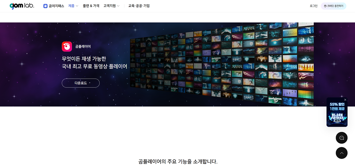Expand the 제품 menu chevron
This screenshot has width=355, height=165.
click(77, 6)
